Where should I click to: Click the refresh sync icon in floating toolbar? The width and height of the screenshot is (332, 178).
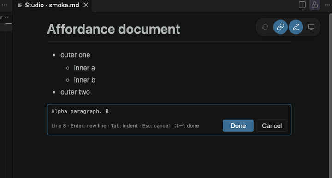tap(265, 27)
